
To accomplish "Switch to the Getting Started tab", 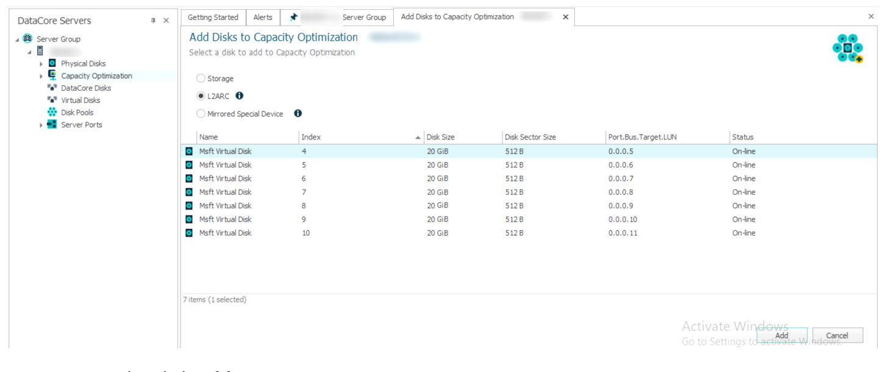I will pos(213,18).
